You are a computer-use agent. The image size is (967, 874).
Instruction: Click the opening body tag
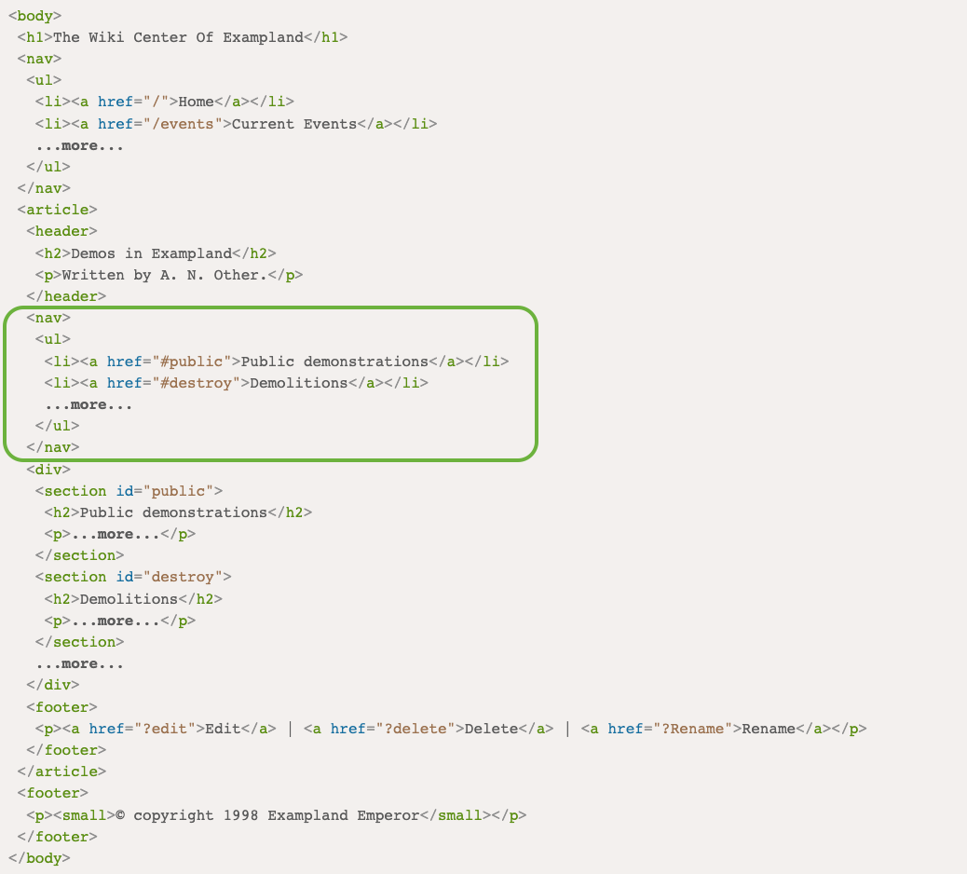35,16
